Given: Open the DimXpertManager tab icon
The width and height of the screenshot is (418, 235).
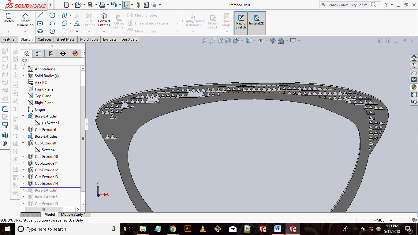Looking at the screenshot, I should tap(63, 54).
